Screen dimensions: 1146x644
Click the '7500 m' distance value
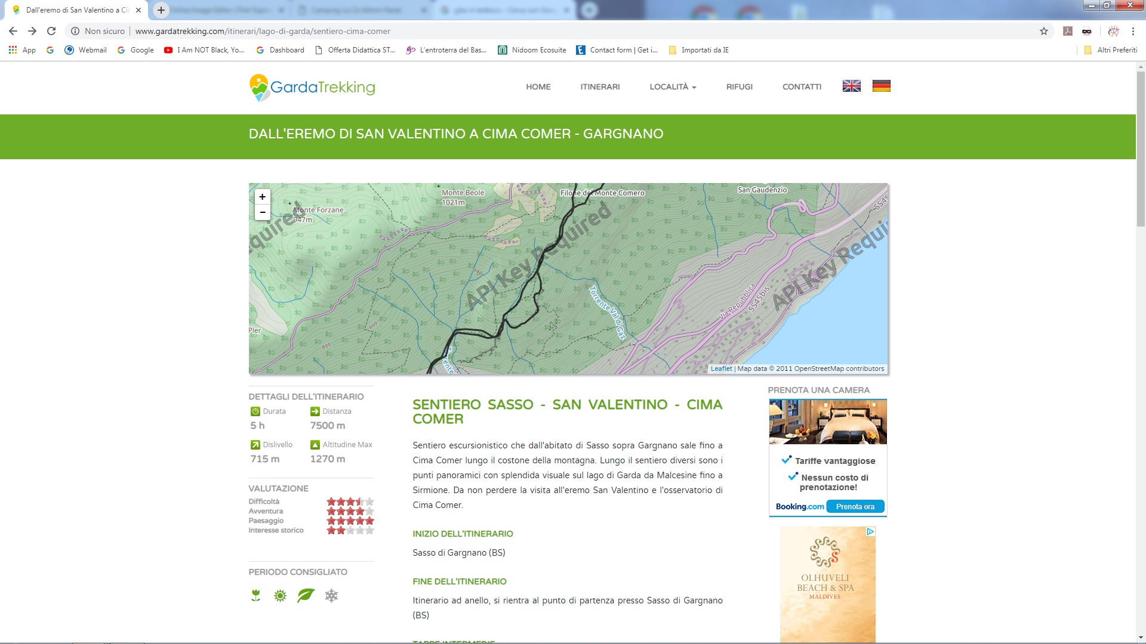[327, 426]
